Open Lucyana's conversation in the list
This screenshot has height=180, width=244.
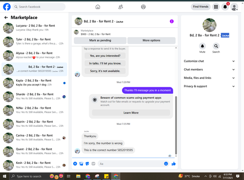(x=34, y=28)
